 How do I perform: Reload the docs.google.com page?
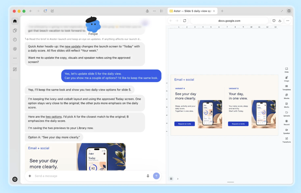coord(184,21)
